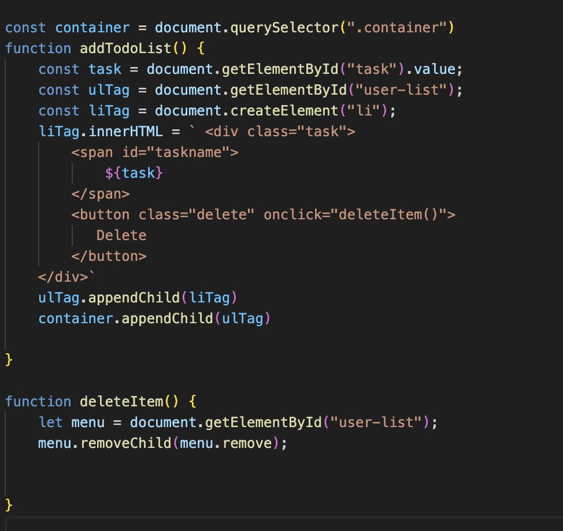
Task: Click the '".container"' string literal
Action: click(x=397, y=28)
